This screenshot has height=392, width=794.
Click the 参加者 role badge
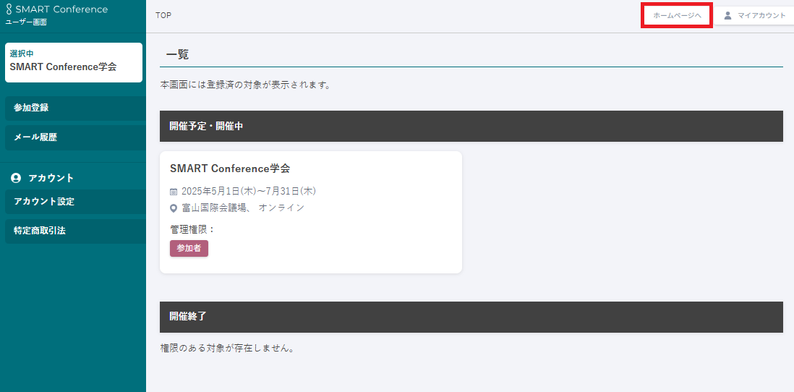pos(189,248)
